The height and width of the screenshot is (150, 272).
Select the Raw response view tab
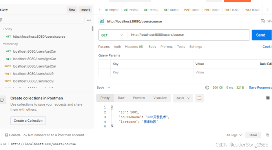121,98
